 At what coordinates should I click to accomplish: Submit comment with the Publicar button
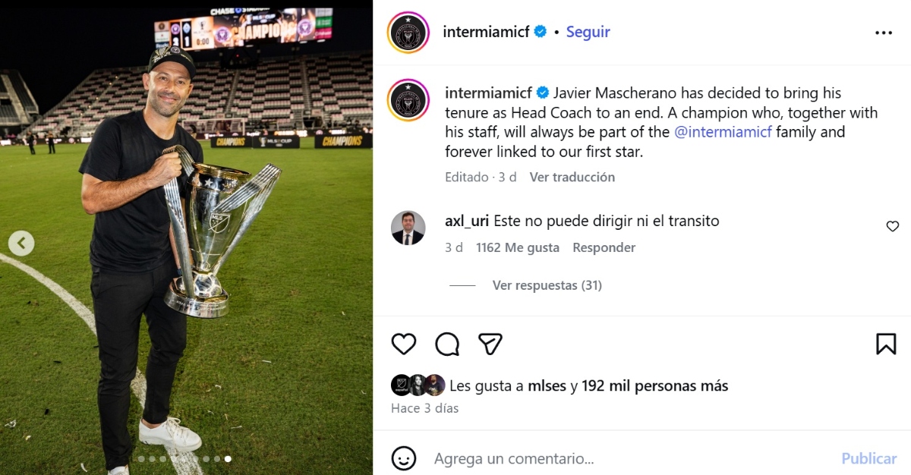[x=868, y=458]
